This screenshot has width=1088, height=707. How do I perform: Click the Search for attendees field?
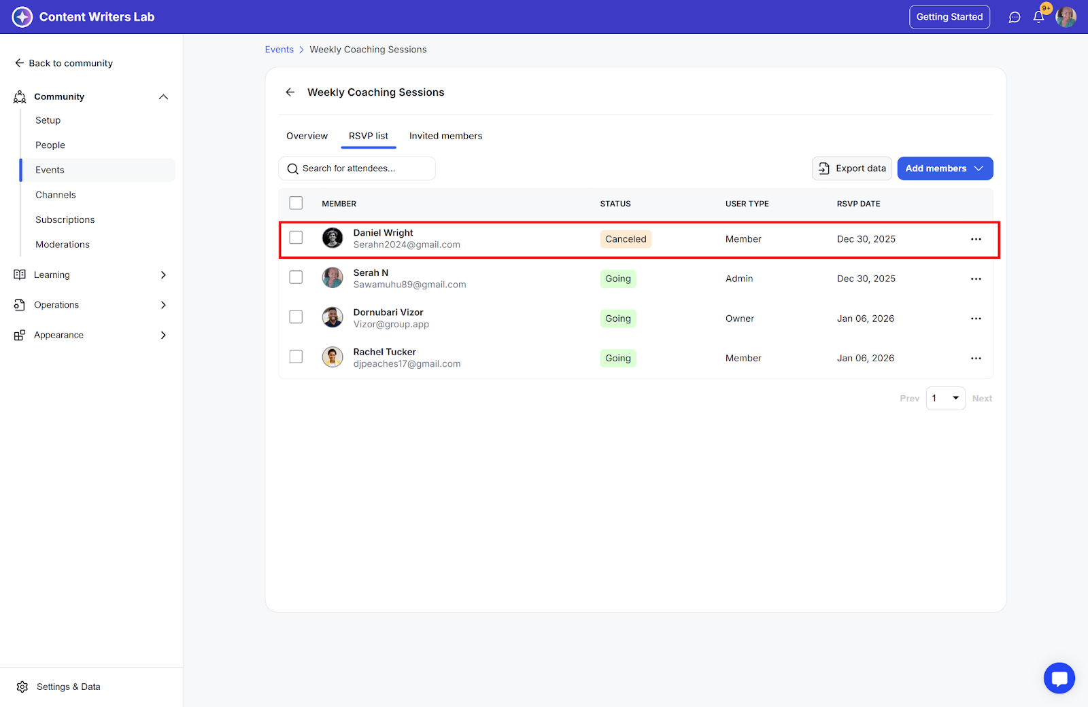pos(357,168)
